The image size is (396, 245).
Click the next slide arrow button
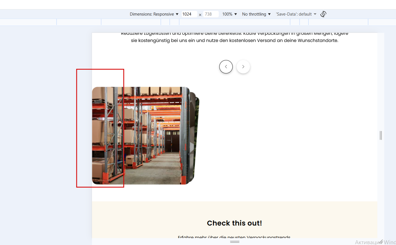pyautogui.click(x=243, y=67)
